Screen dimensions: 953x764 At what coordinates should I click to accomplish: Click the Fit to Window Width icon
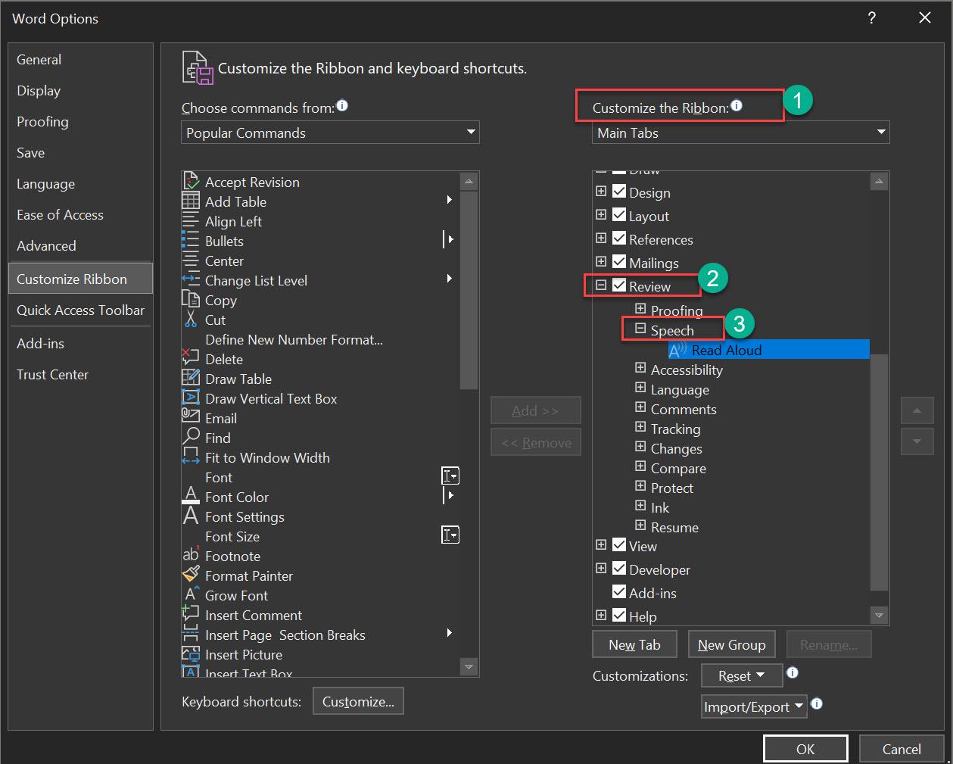[x=191, y=457]
